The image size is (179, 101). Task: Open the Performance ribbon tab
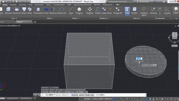tap(107, 5)
